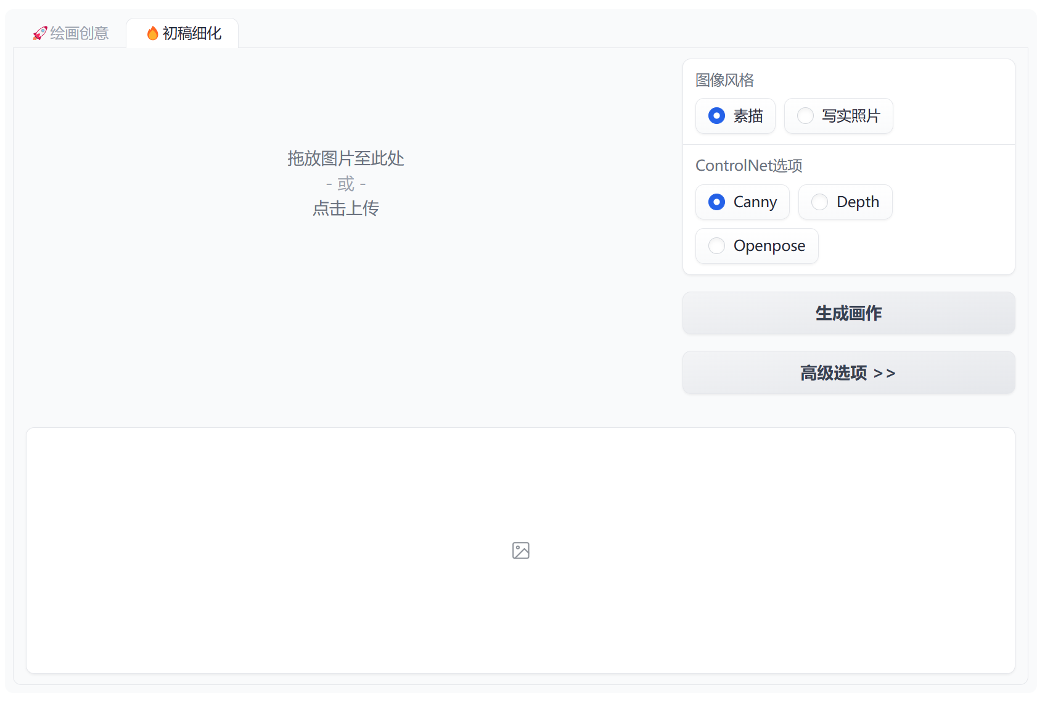The width and height of the screenshot is (1045, 701).
Task: Choose the 写实照片 image style option
Action: [x=838, y=116]
